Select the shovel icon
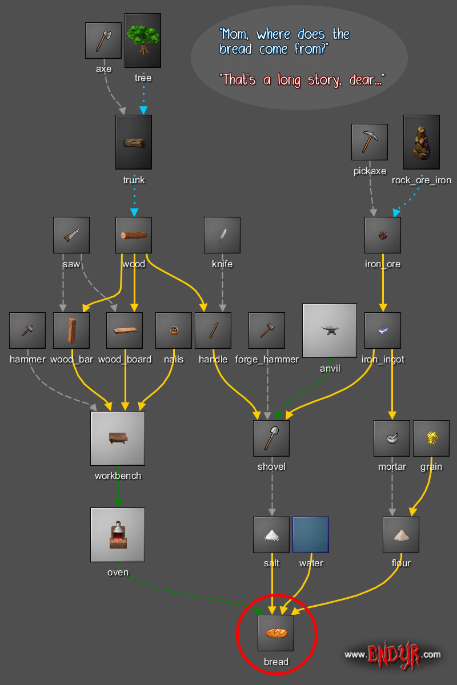This screenshot has height=685, width=457. click(271, 438)
